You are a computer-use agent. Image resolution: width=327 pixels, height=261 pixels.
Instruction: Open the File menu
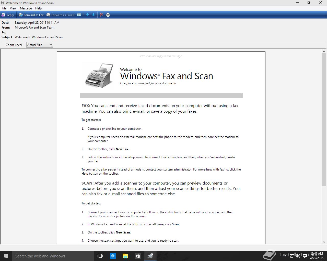pos(4,8)
